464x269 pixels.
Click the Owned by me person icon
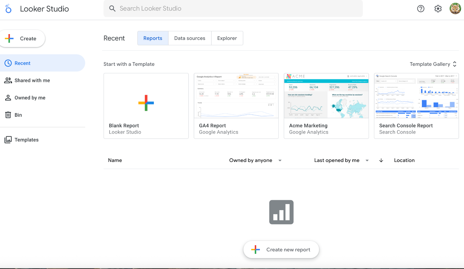[x=8, y=98]
